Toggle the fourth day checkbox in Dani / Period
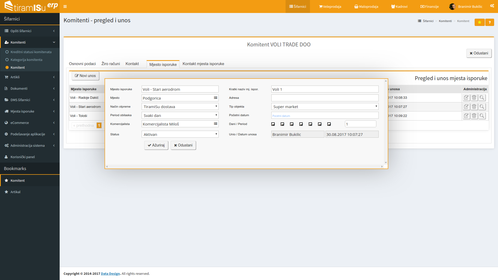 point(301,124)
